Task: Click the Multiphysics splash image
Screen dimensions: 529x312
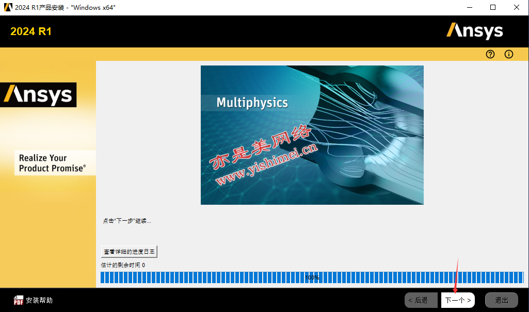Action: (x=312, y=135)
